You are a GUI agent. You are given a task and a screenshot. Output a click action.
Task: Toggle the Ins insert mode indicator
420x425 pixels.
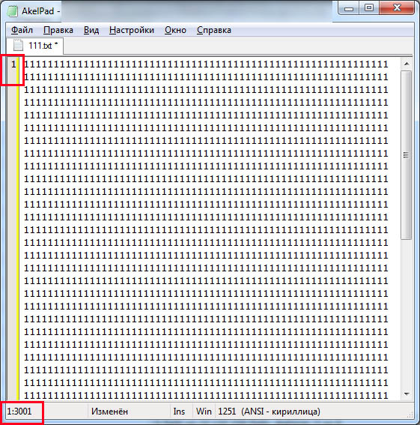[179, 412]
